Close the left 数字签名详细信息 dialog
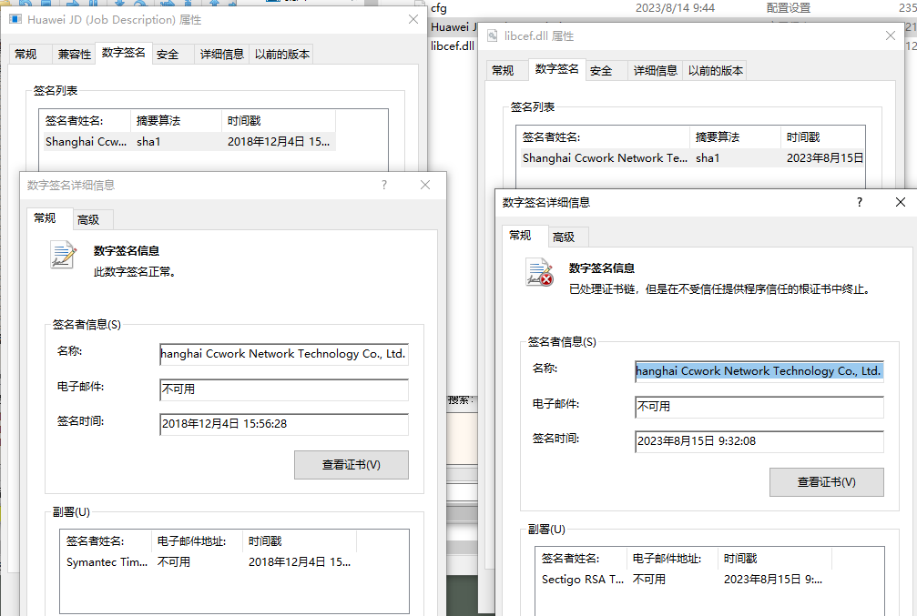The width and height of the screenshot is (917, 616). [425, 186]
